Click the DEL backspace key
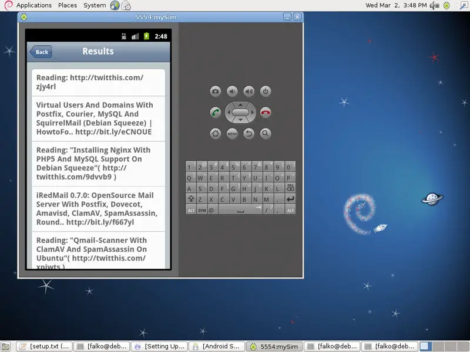Viewport: 470px width, 352px height. pos(290,188)
